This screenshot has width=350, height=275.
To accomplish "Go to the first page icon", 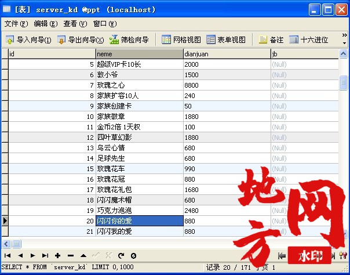I will 282,256.
